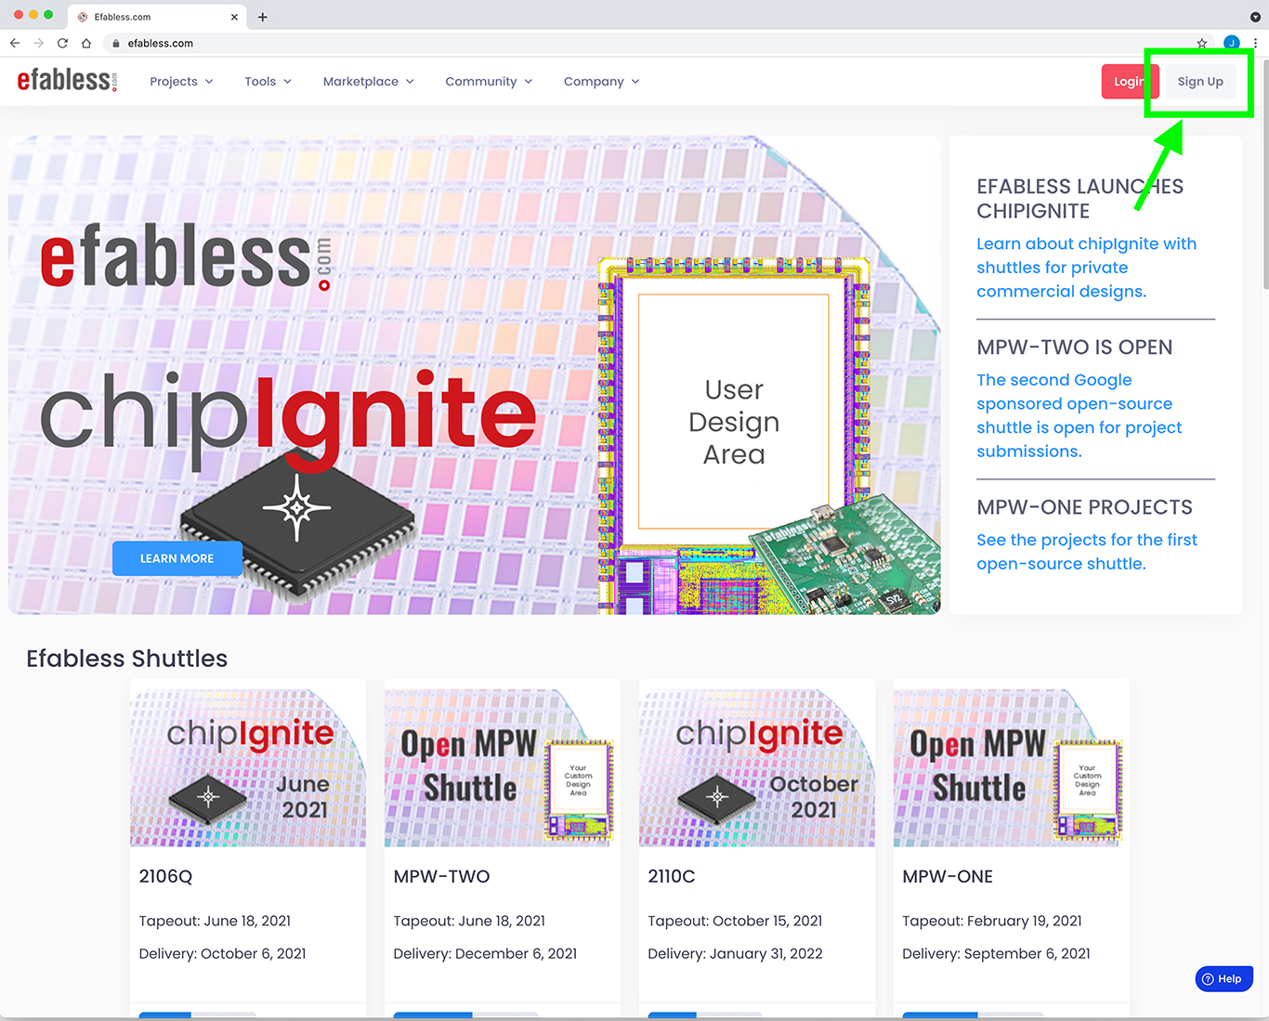Open chipIgnite June 2021 thumbnail
Viewport: 1269px width, 1021px height.
[248, 767]
